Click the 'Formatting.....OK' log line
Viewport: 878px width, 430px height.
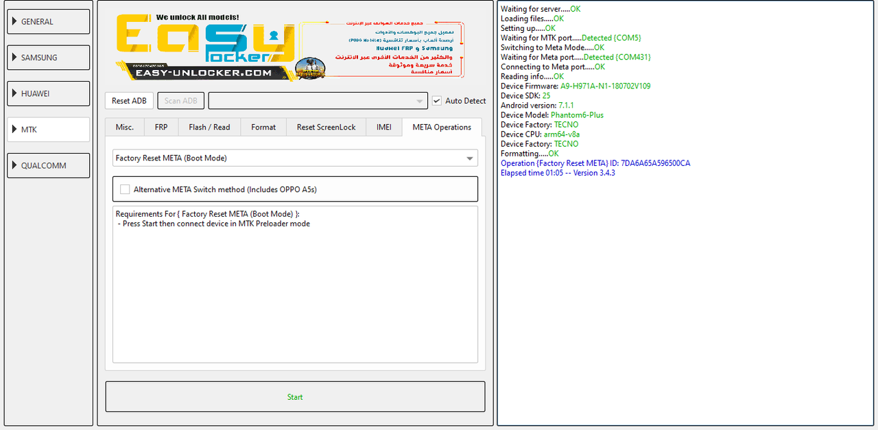click(530, 154)
